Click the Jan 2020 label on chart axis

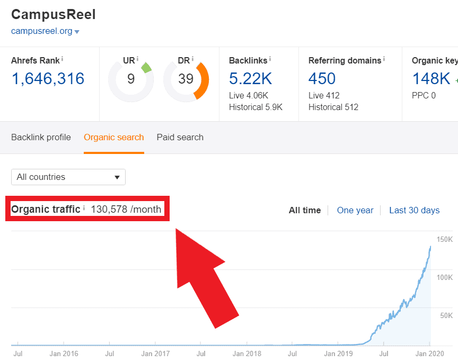[429, 353]
